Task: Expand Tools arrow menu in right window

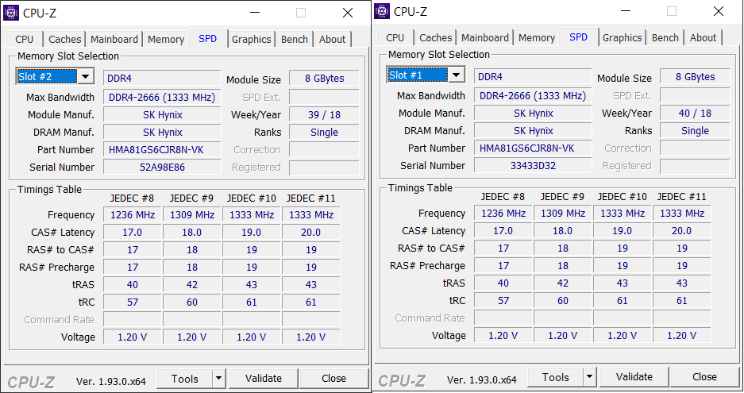Action: coord(589,377)
